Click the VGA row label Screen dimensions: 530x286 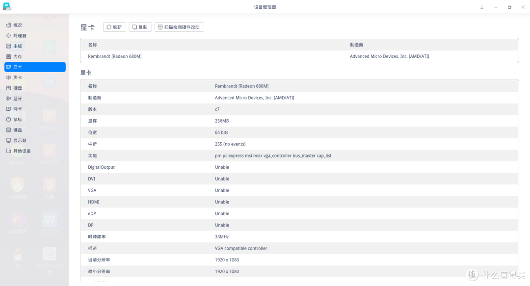tap(92, 190)
